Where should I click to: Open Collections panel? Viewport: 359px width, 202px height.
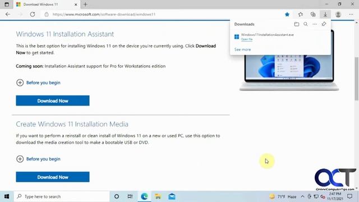(x=313, y=15)
